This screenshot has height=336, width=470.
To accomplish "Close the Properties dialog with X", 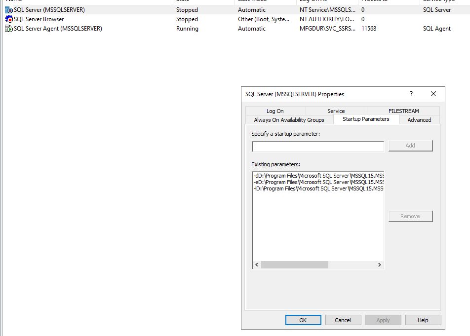I will [433, 94].
